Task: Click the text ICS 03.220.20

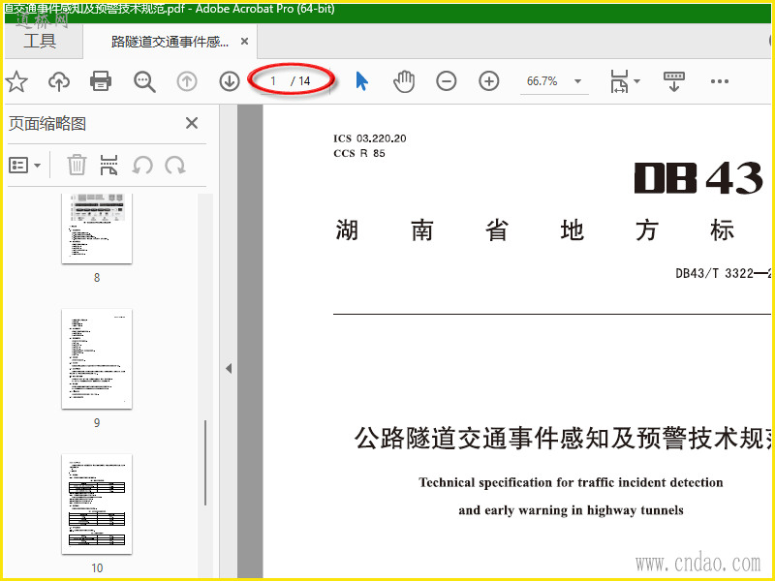Action: point(370,138)
